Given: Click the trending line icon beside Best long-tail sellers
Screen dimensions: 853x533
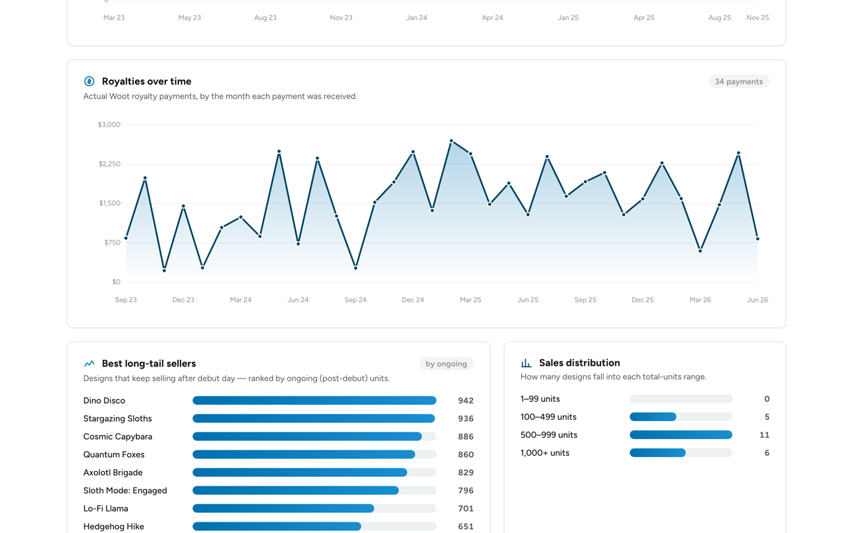Looking at the screenshot, I should click(89, 364).
